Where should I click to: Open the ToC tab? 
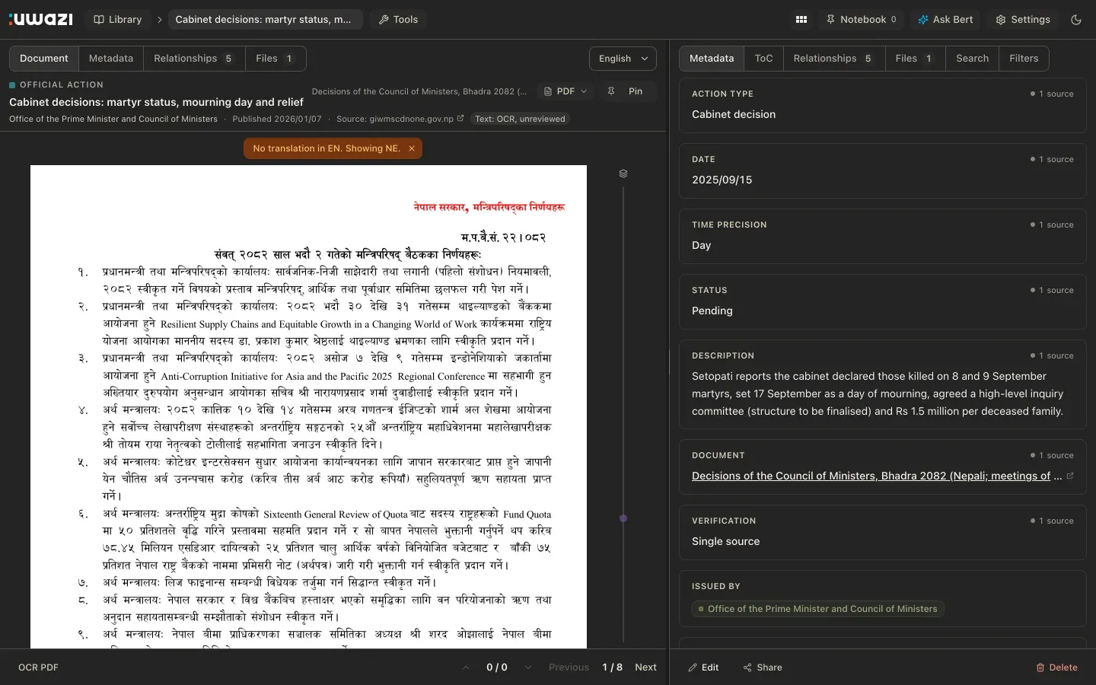(763, 59)
